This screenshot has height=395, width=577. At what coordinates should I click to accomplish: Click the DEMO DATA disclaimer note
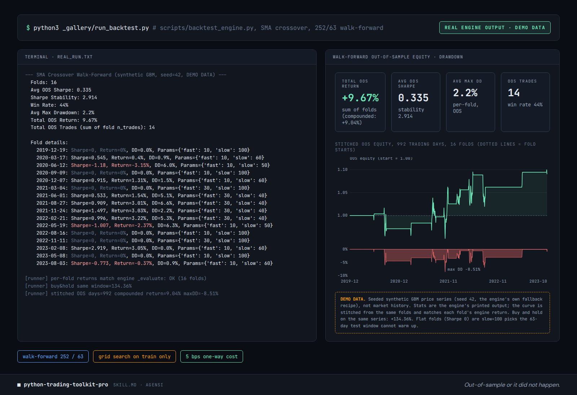(442, 312)
